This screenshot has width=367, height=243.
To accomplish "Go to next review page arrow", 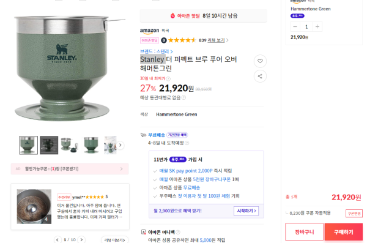I will point(81,240).
